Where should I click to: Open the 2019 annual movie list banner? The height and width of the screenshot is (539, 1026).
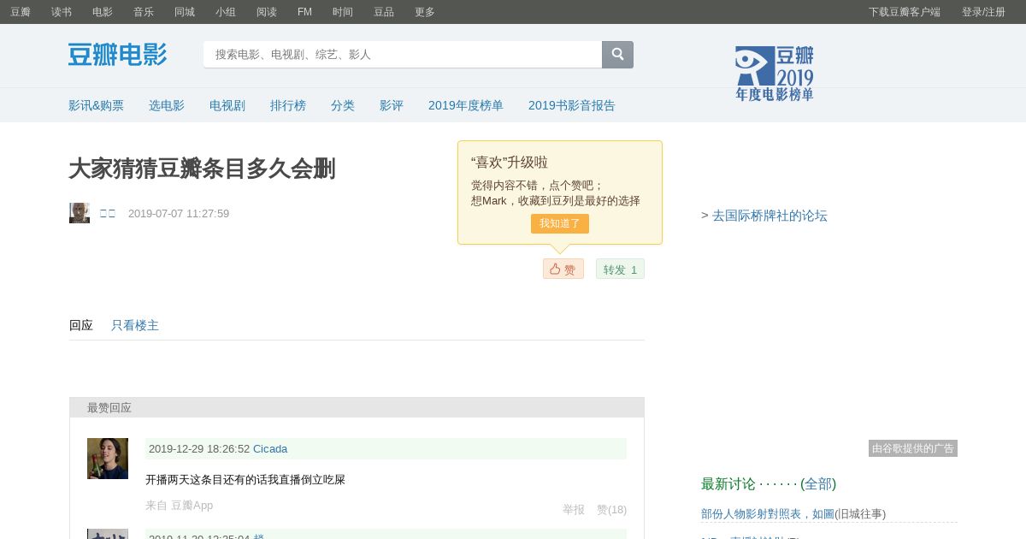pyautogui.click(x=775, y=74)
